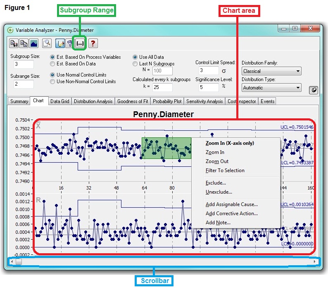The image size is (328, 288).
Task: Click the funnel filter icon
Action: tap(69, 43)
